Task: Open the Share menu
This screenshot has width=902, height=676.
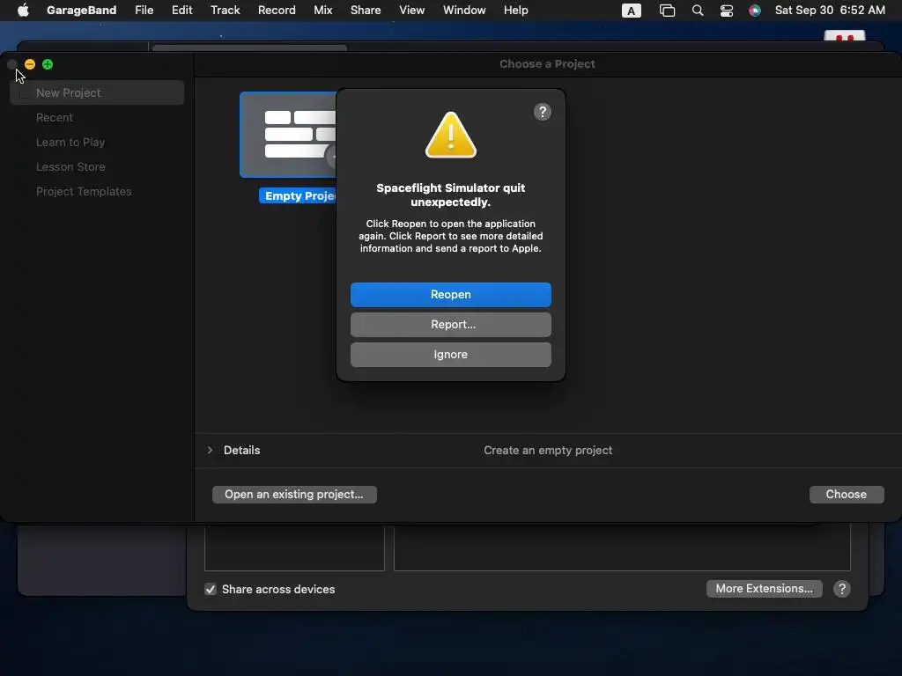Action: tap(366, 11)
